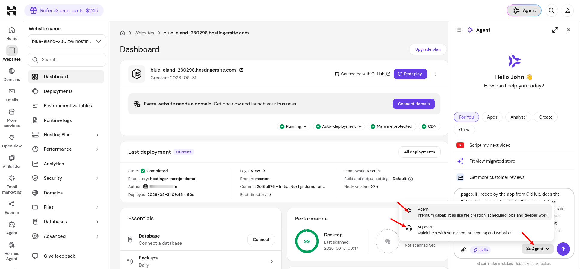Open the user profile icon
The width and height of the screenshot is (580, 269).
pos(567,10)
